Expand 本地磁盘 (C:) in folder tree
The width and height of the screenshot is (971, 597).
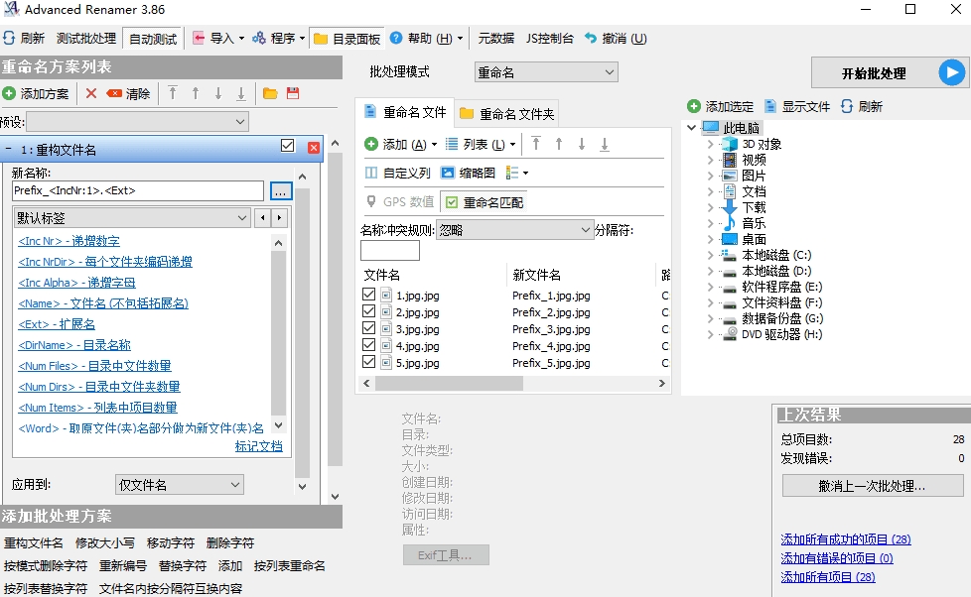[x=710, y=255]
